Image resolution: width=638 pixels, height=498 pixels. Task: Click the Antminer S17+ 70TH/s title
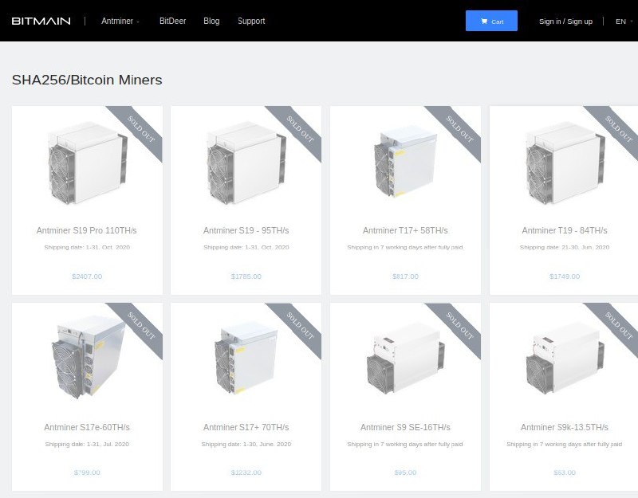click(246, 427)
